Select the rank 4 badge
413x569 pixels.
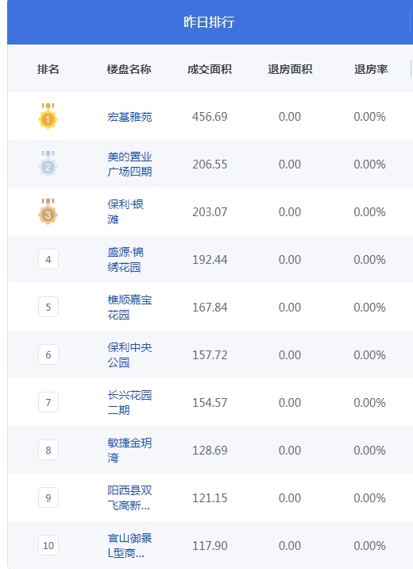(x=48, y=259)
